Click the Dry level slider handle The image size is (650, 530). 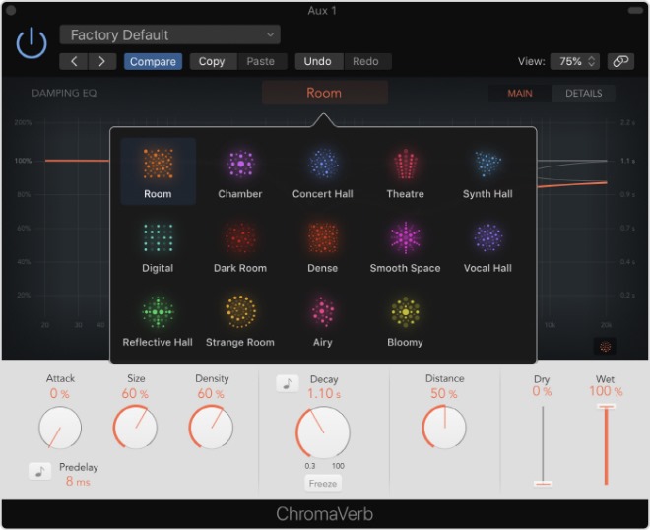coord(543,484)
